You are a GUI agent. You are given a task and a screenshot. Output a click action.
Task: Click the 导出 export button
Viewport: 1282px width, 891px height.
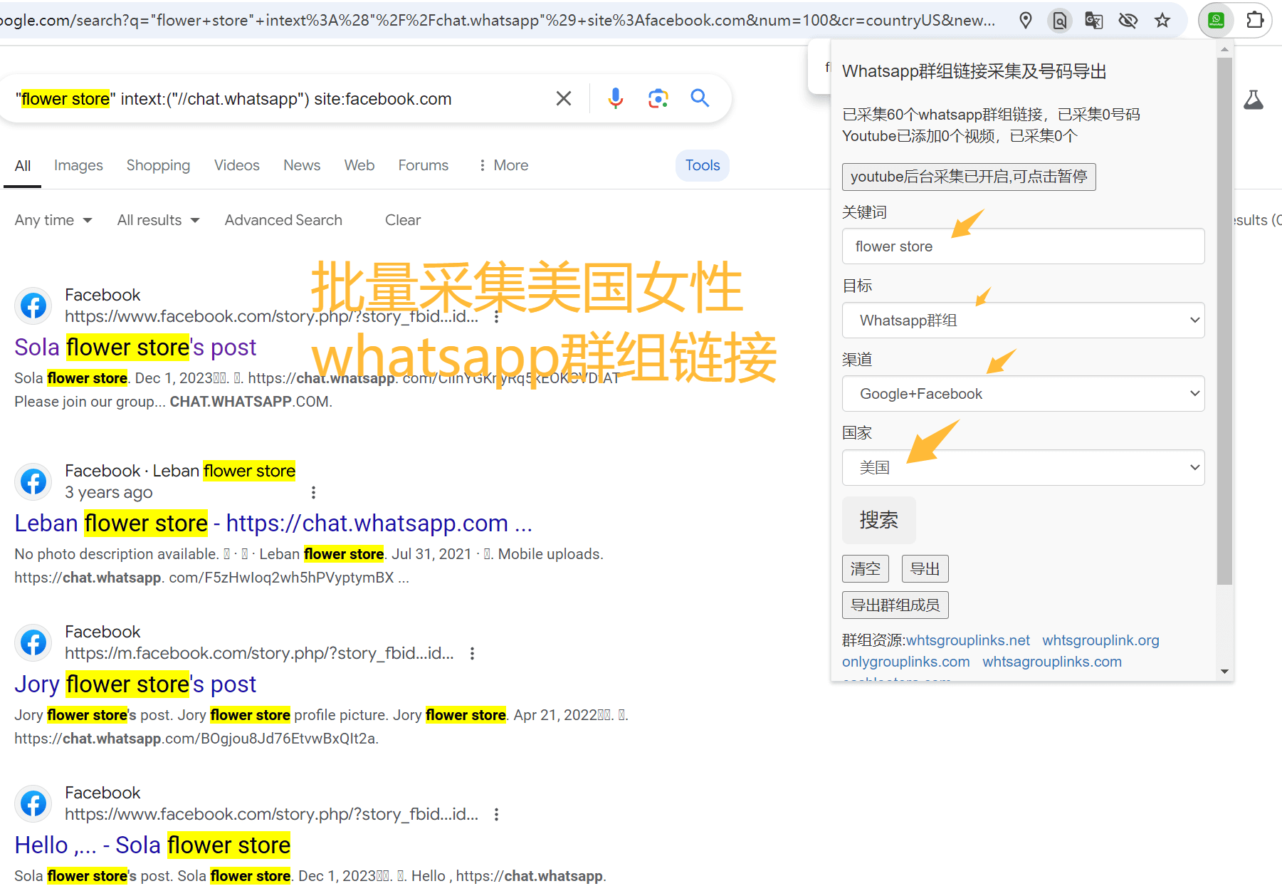click(x=925, y=568)
